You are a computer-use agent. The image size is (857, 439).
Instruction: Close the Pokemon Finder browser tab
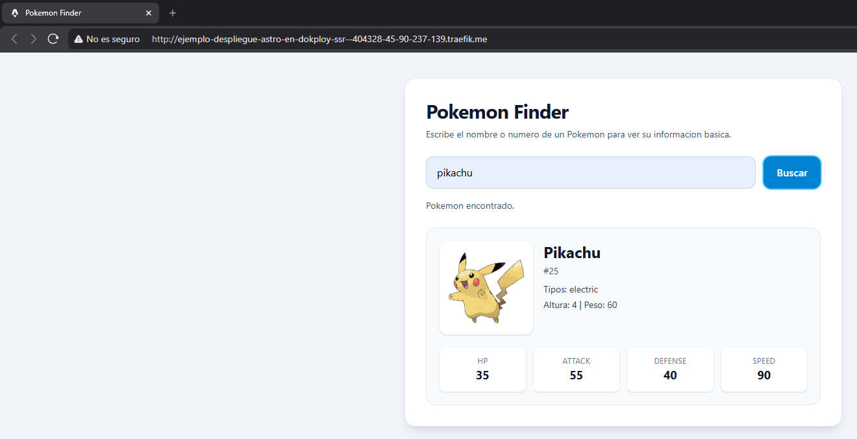click(x=149, y=12)
